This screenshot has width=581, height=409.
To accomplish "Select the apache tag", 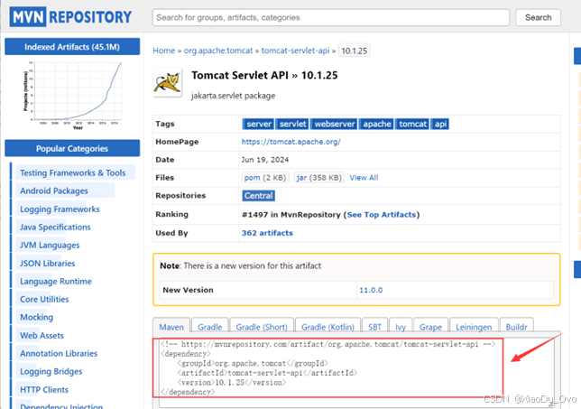I will click(377, 124).
